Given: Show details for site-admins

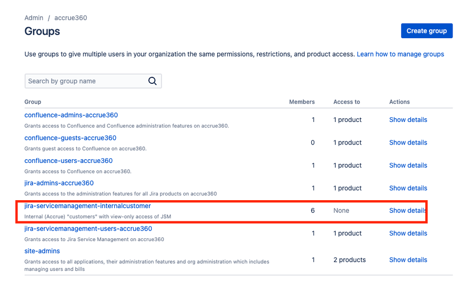Looking at the screenshot, I should pos(408,260).
